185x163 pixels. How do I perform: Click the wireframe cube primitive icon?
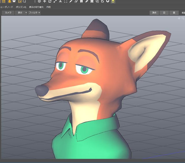pyautogui.click(x=97, y=1)
